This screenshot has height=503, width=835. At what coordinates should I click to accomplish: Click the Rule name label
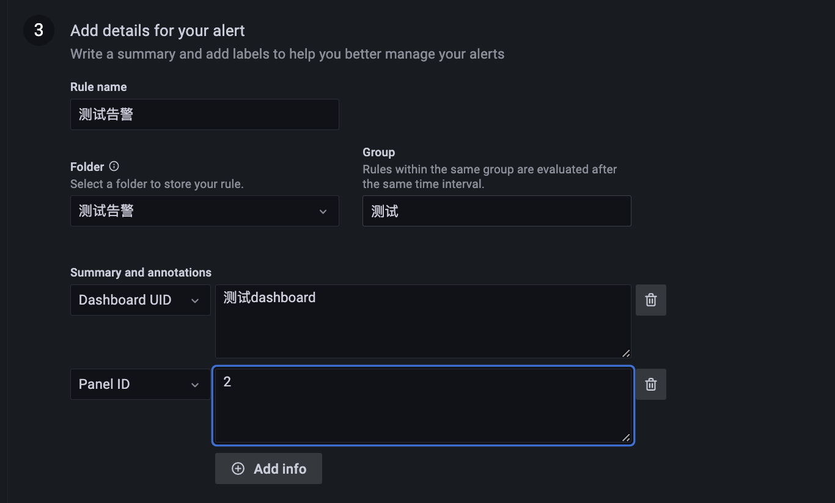(x=98, y=87)
